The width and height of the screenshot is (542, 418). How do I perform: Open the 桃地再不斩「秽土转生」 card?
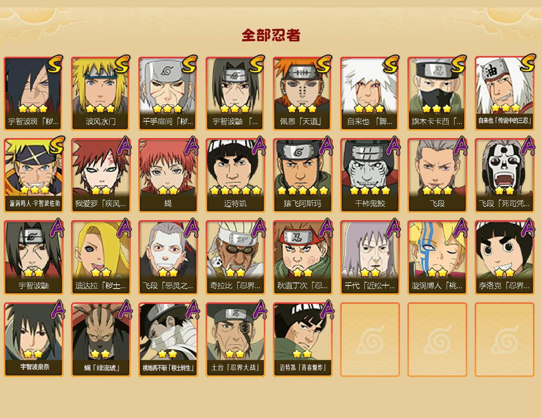[168, 339]
